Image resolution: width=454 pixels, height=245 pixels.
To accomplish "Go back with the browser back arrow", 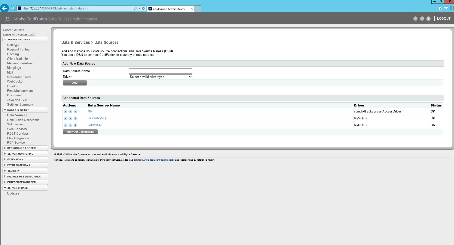I will (x=4, y=8).
